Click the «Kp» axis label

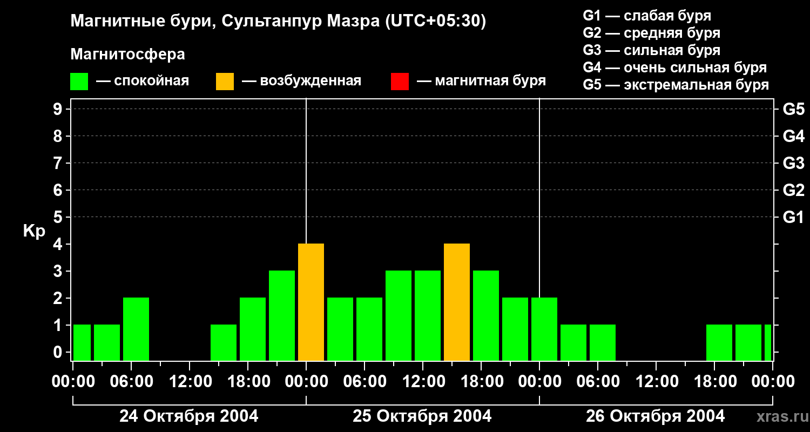34,231
